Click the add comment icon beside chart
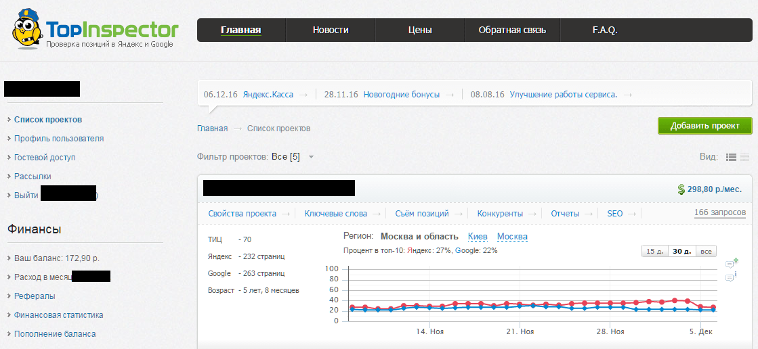 pyautogui.click(x=731, y=263)
